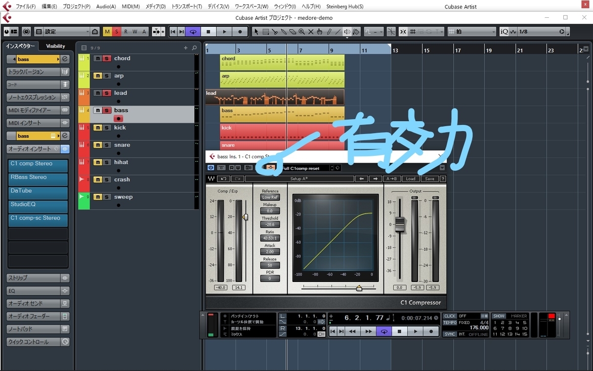Click the Waves logo in C1 plugin

tap(211, 179)
